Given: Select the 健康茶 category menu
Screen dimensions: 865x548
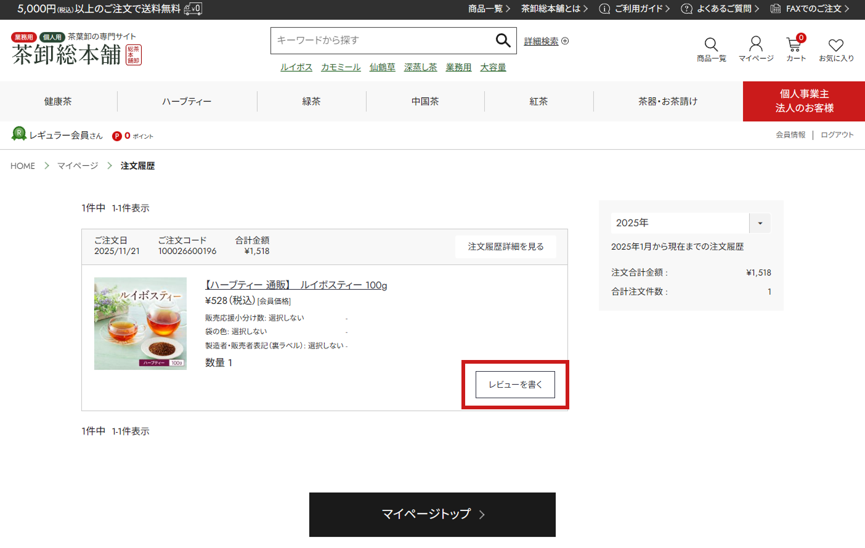Looking at the screenshot, I should [58, 102].
